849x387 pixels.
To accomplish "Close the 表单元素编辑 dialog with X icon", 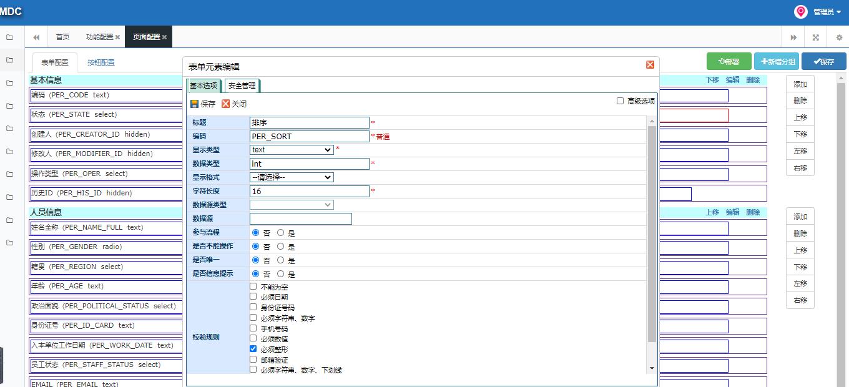I will coord(650,65).
